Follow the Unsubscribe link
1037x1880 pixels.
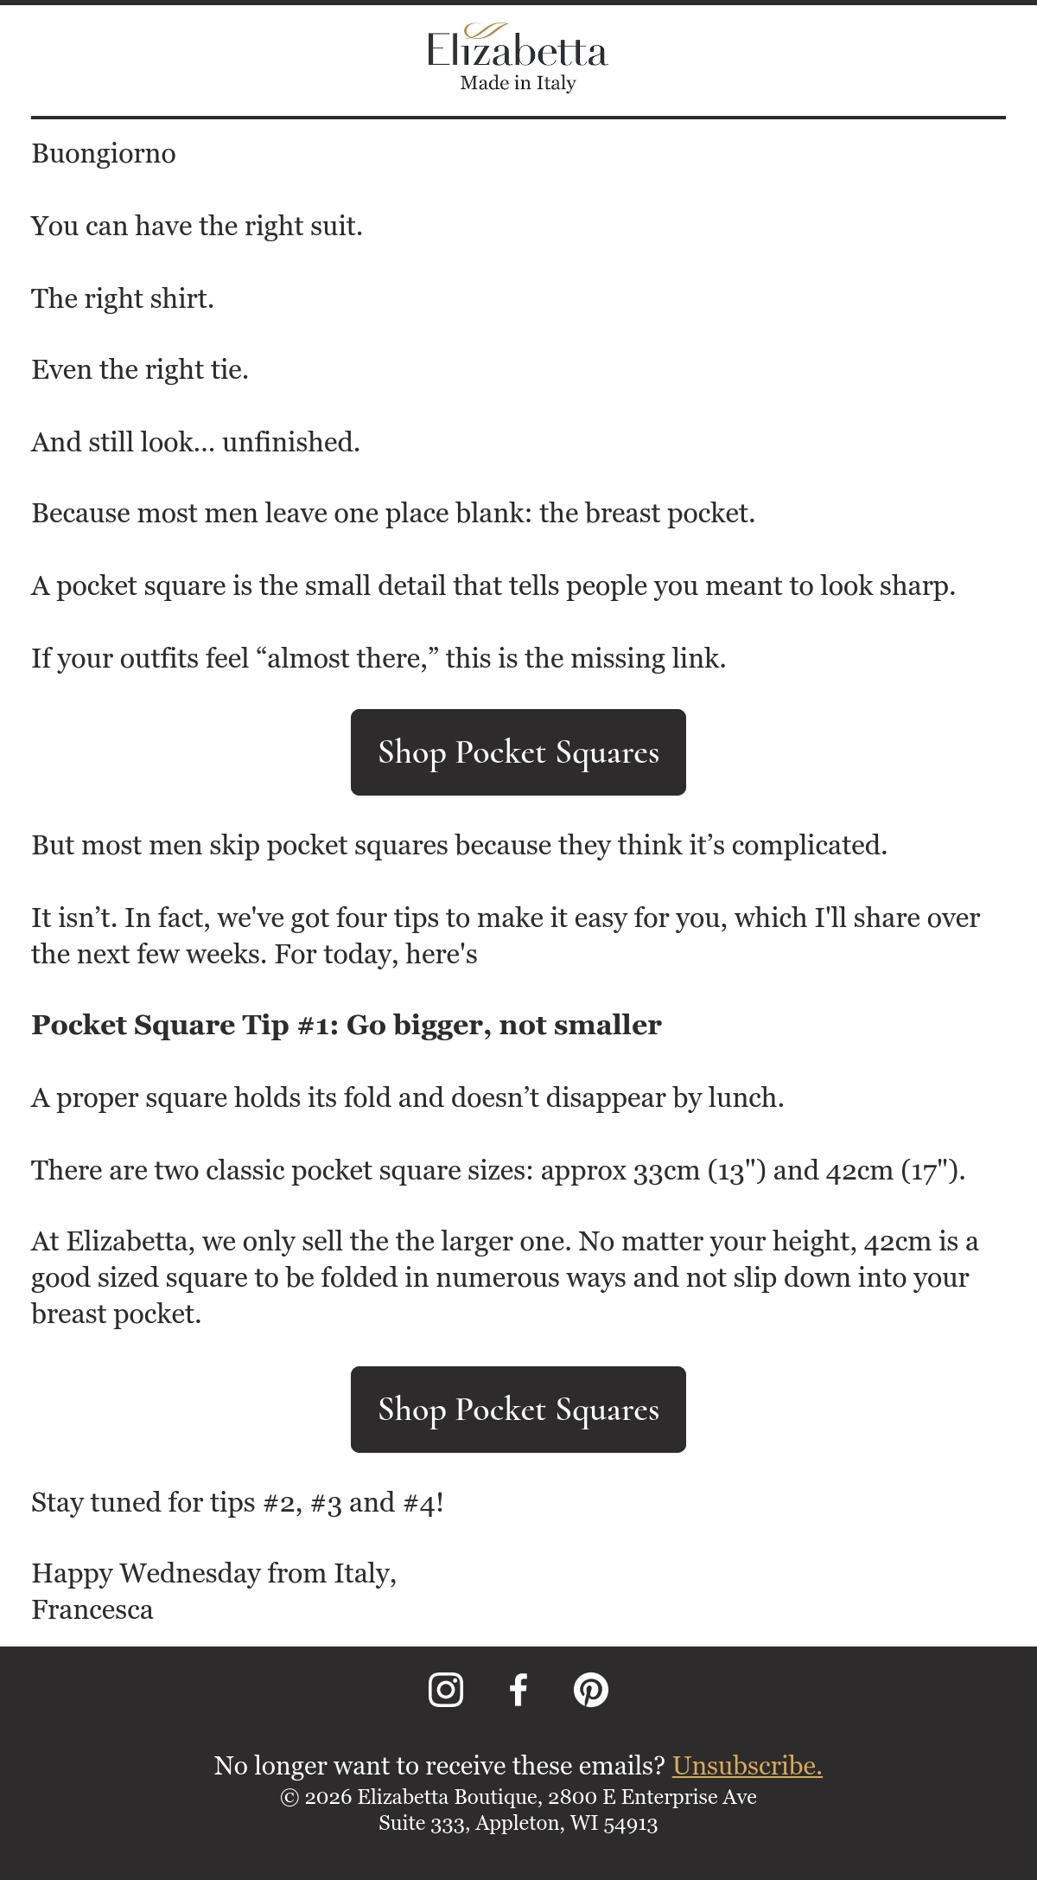(x=748, y=1765)
